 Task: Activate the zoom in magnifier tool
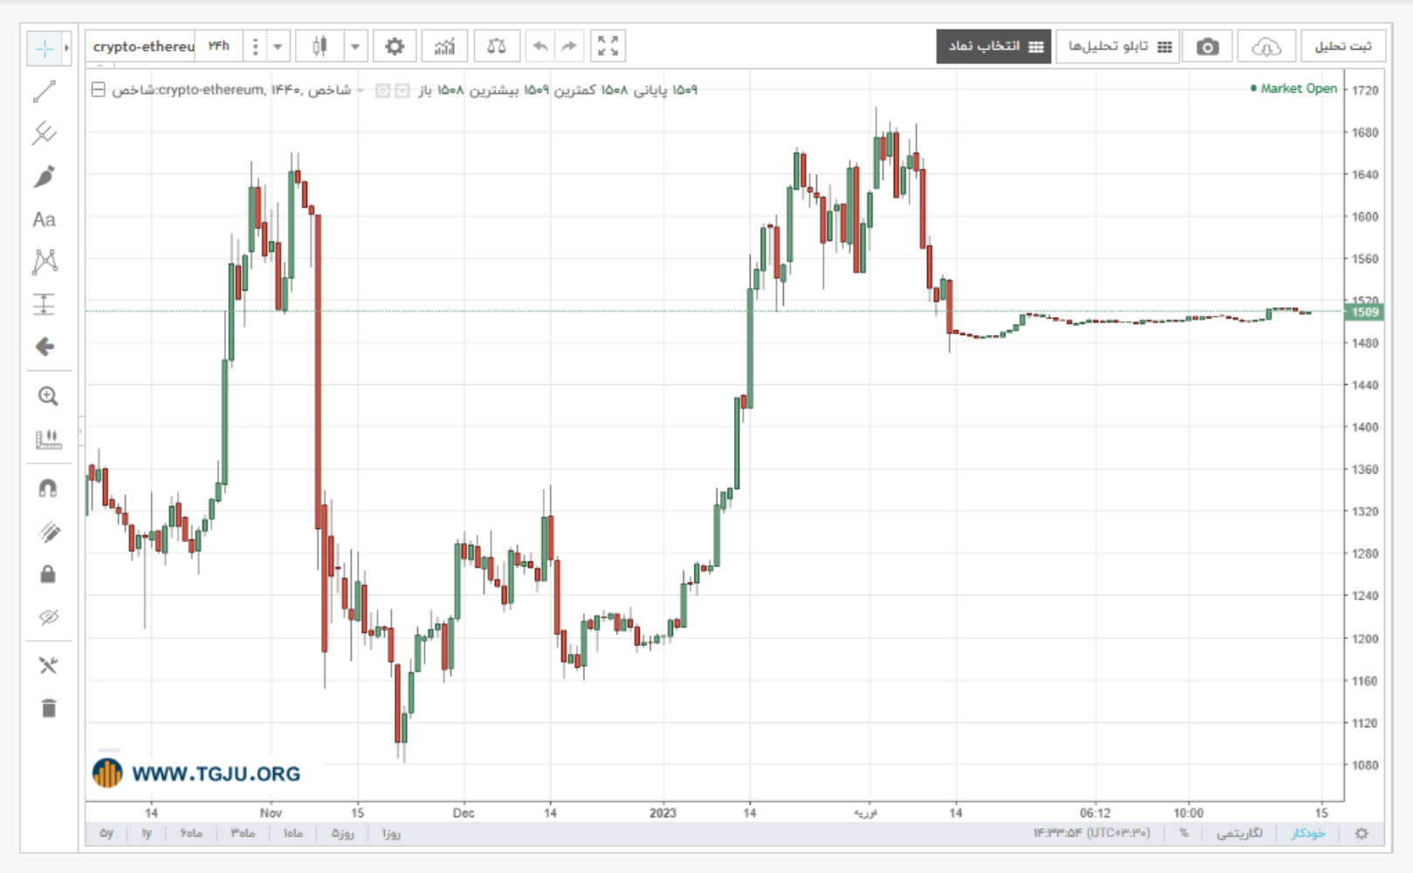pos(48,396)
